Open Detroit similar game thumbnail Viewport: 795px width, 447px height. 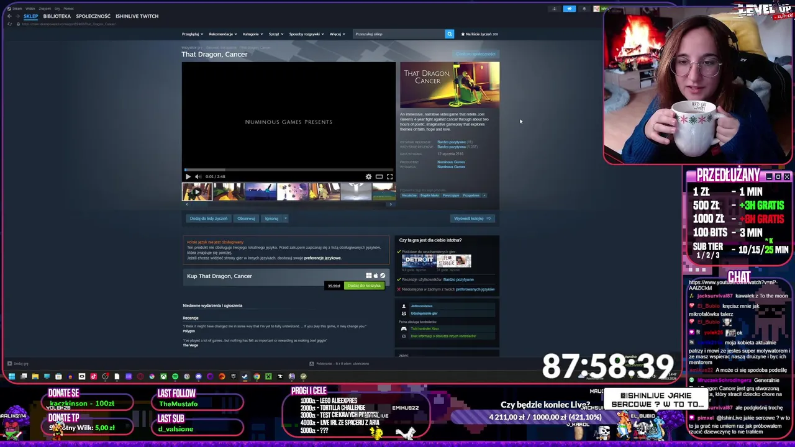[419, 260]
